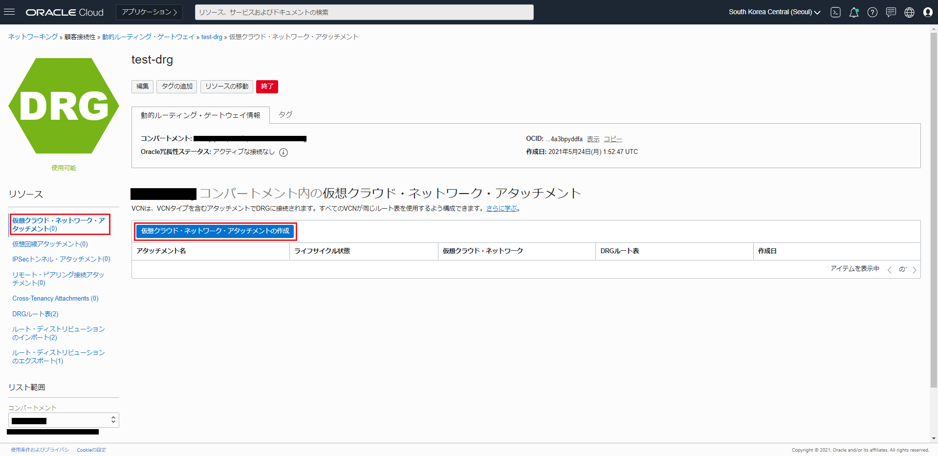The image size is (938, 456).
Task: Open the chat support icon
Action: (x=891, y=12)
